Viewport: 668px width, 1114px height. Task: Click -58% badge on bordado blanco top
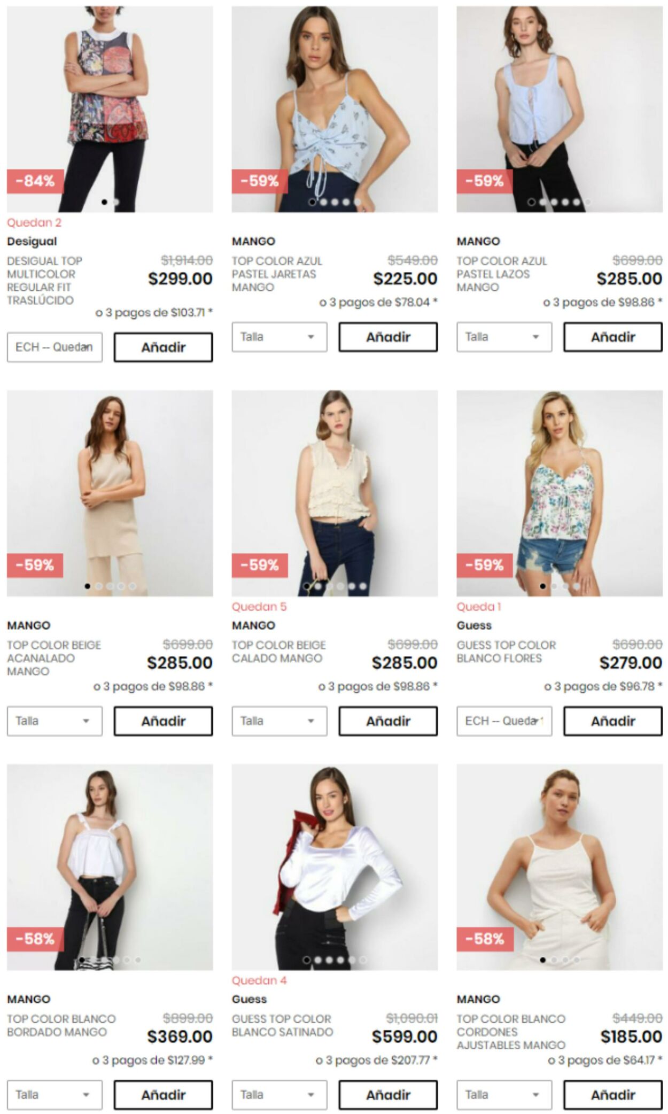[x=35, y=939]
